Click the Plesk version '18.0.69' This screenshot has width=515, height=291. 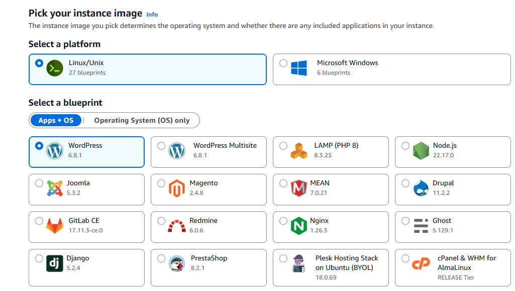(x=326, y=277)
